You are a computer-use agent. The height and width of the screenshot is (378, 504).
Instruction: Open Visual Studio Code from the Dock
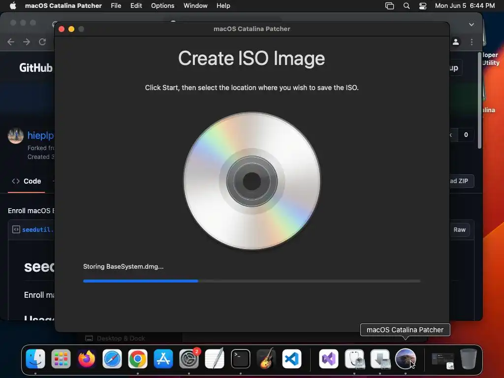292,359
